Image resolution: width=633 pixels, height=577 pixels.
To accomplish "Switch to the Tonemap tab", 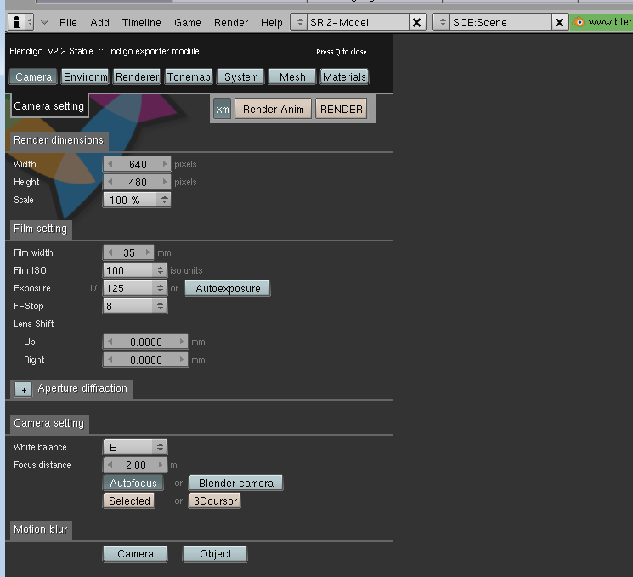I will click(x=189, y=76).
